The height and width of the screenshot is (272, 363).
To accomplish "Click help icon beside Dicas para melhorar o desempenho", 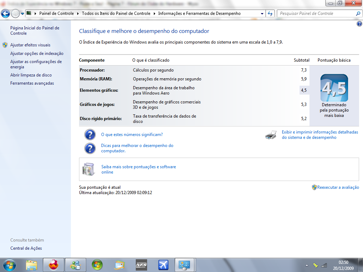I will (x=90, y=148).
